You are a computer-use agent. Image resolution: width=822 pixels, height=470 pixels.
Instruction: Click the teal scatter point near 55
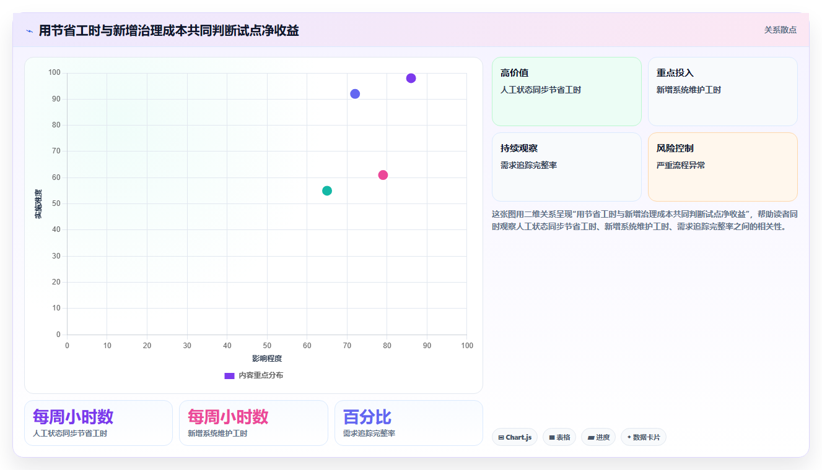pos(327,190)
